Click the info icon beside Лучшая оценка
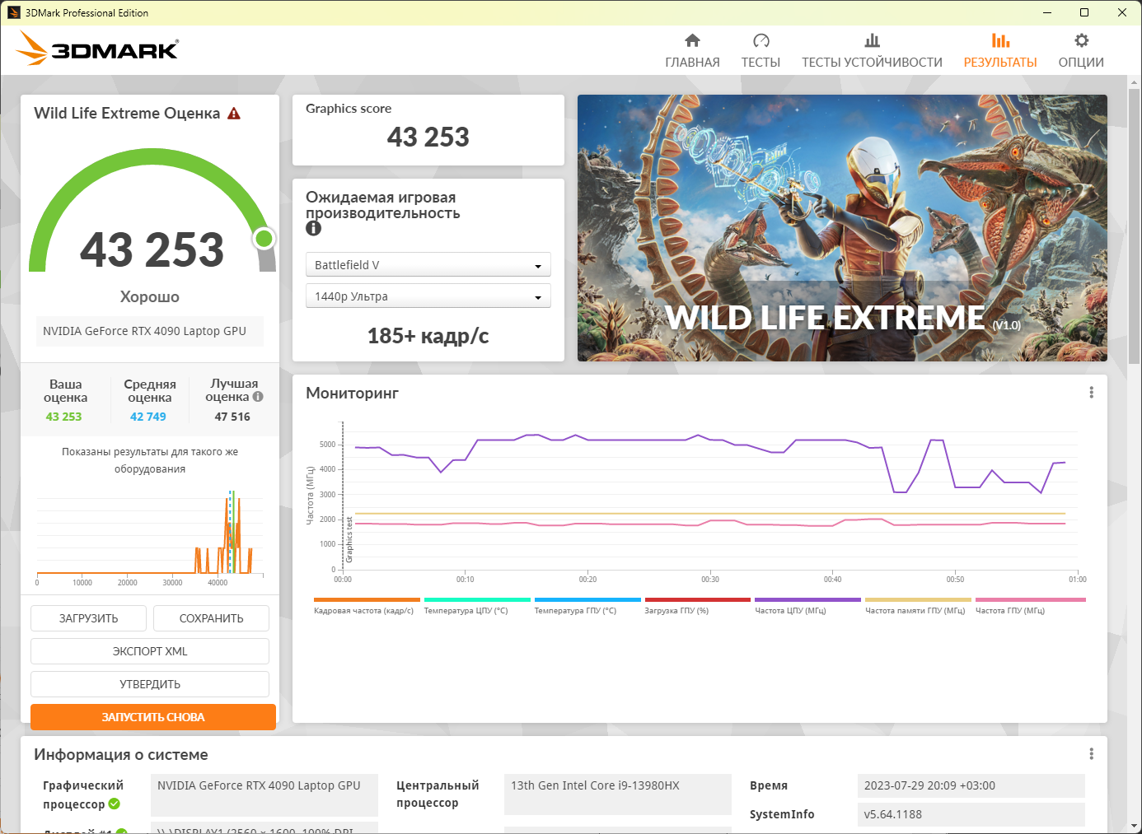The width and height of the screenshot is (1142, 834). [258, 397]
